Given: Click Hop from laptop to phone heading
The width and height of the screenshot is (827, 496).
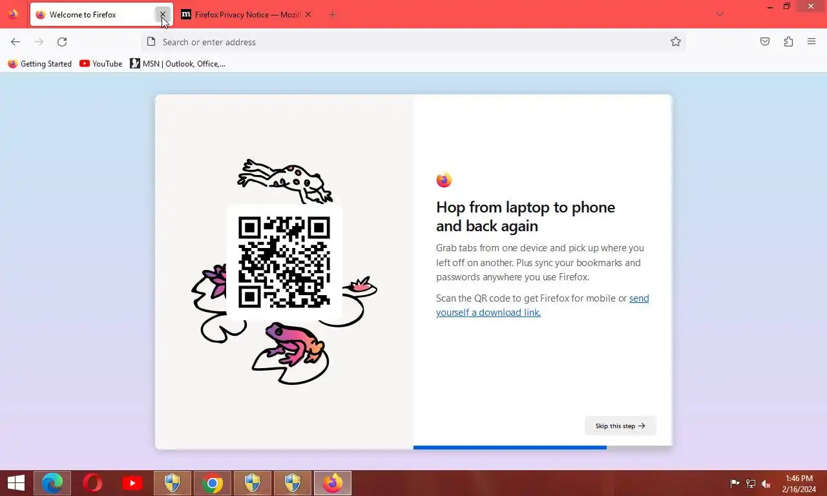Looking at the screenshot, I should [x=525, y=216].
